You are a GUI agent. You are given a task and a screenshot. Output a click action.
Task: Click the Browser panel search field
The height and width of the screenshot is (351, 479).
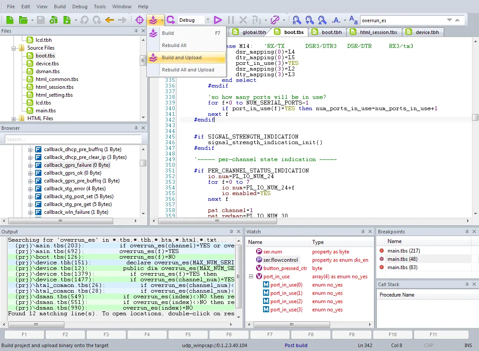click(73, 139)
